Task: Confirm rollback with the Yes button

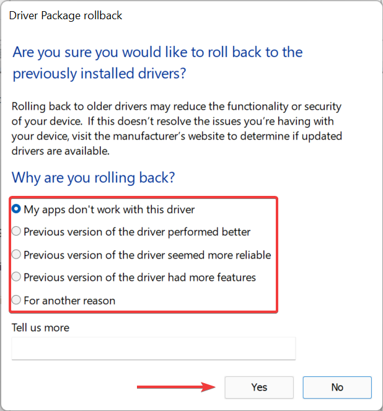Action: pyautogui.click(x=259, y=387)
